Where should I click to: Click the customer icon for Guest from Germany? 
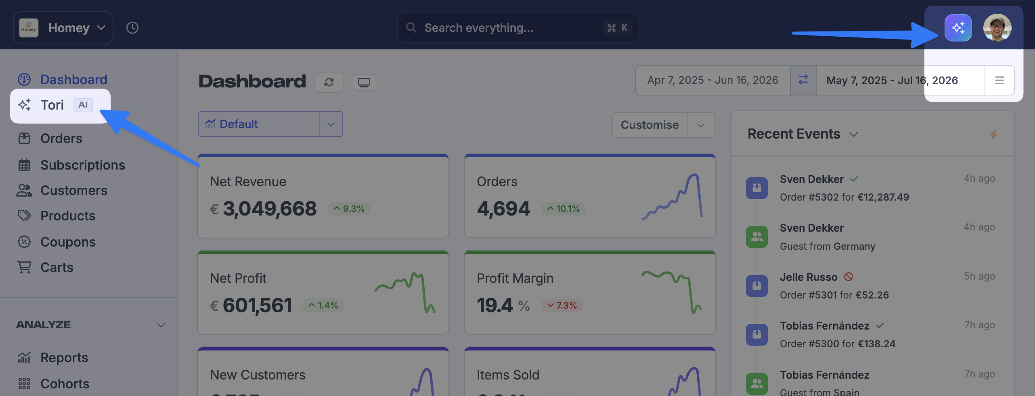click(x=757, y=237)
